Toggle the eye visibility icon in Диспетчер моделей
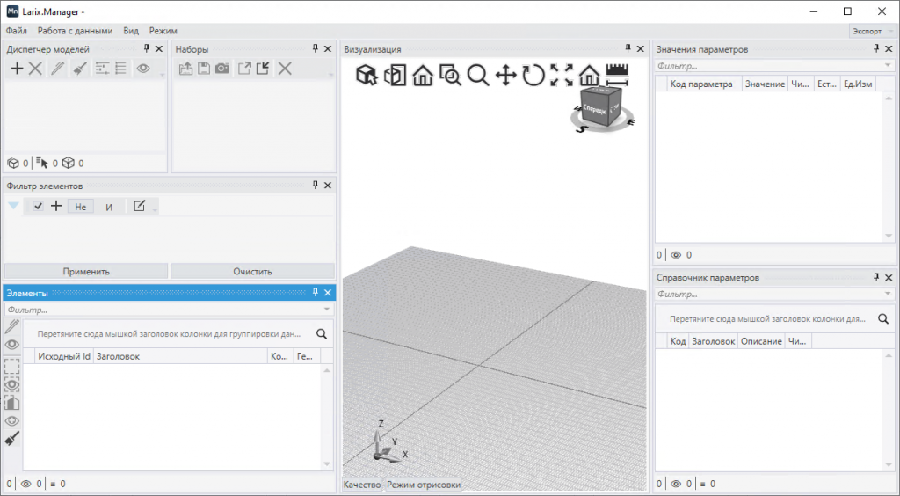The image size is (900, 496). pyautogui.click(x=143, y=69)
